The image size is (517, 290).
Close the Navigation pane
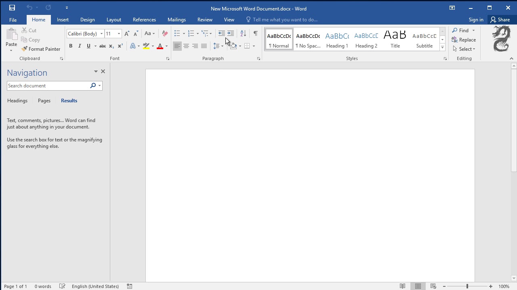pyautogui.click(x=103, y=72)
